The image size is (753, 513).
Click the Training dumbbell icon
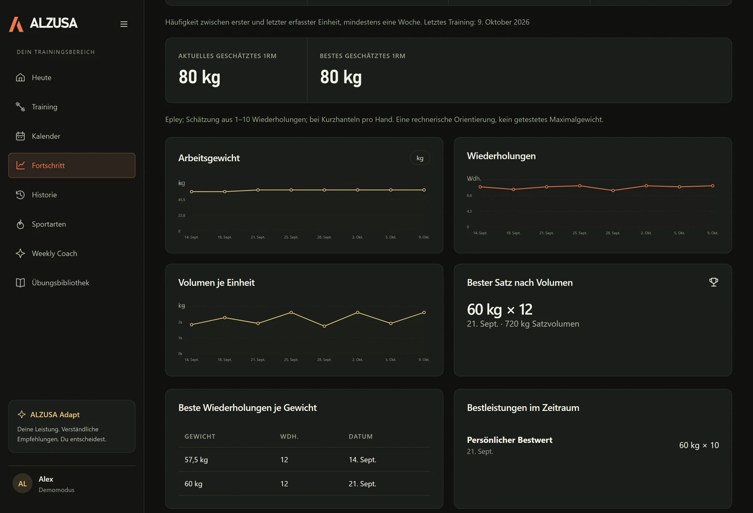(x=20, y=107)
